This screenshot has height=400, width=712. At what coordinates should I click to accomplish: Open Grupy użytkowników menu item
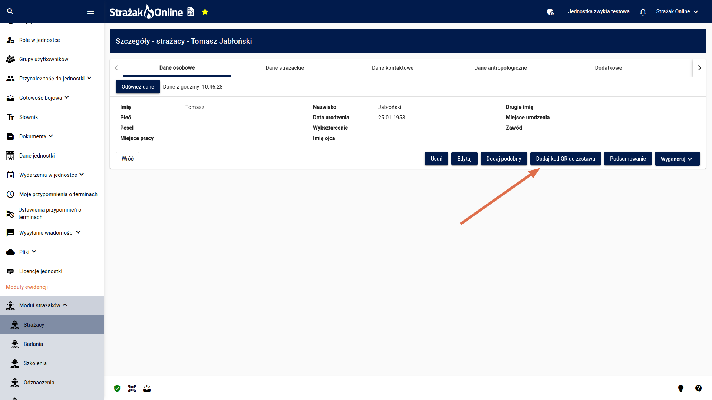pyautogui.click(x=52, y=59)
